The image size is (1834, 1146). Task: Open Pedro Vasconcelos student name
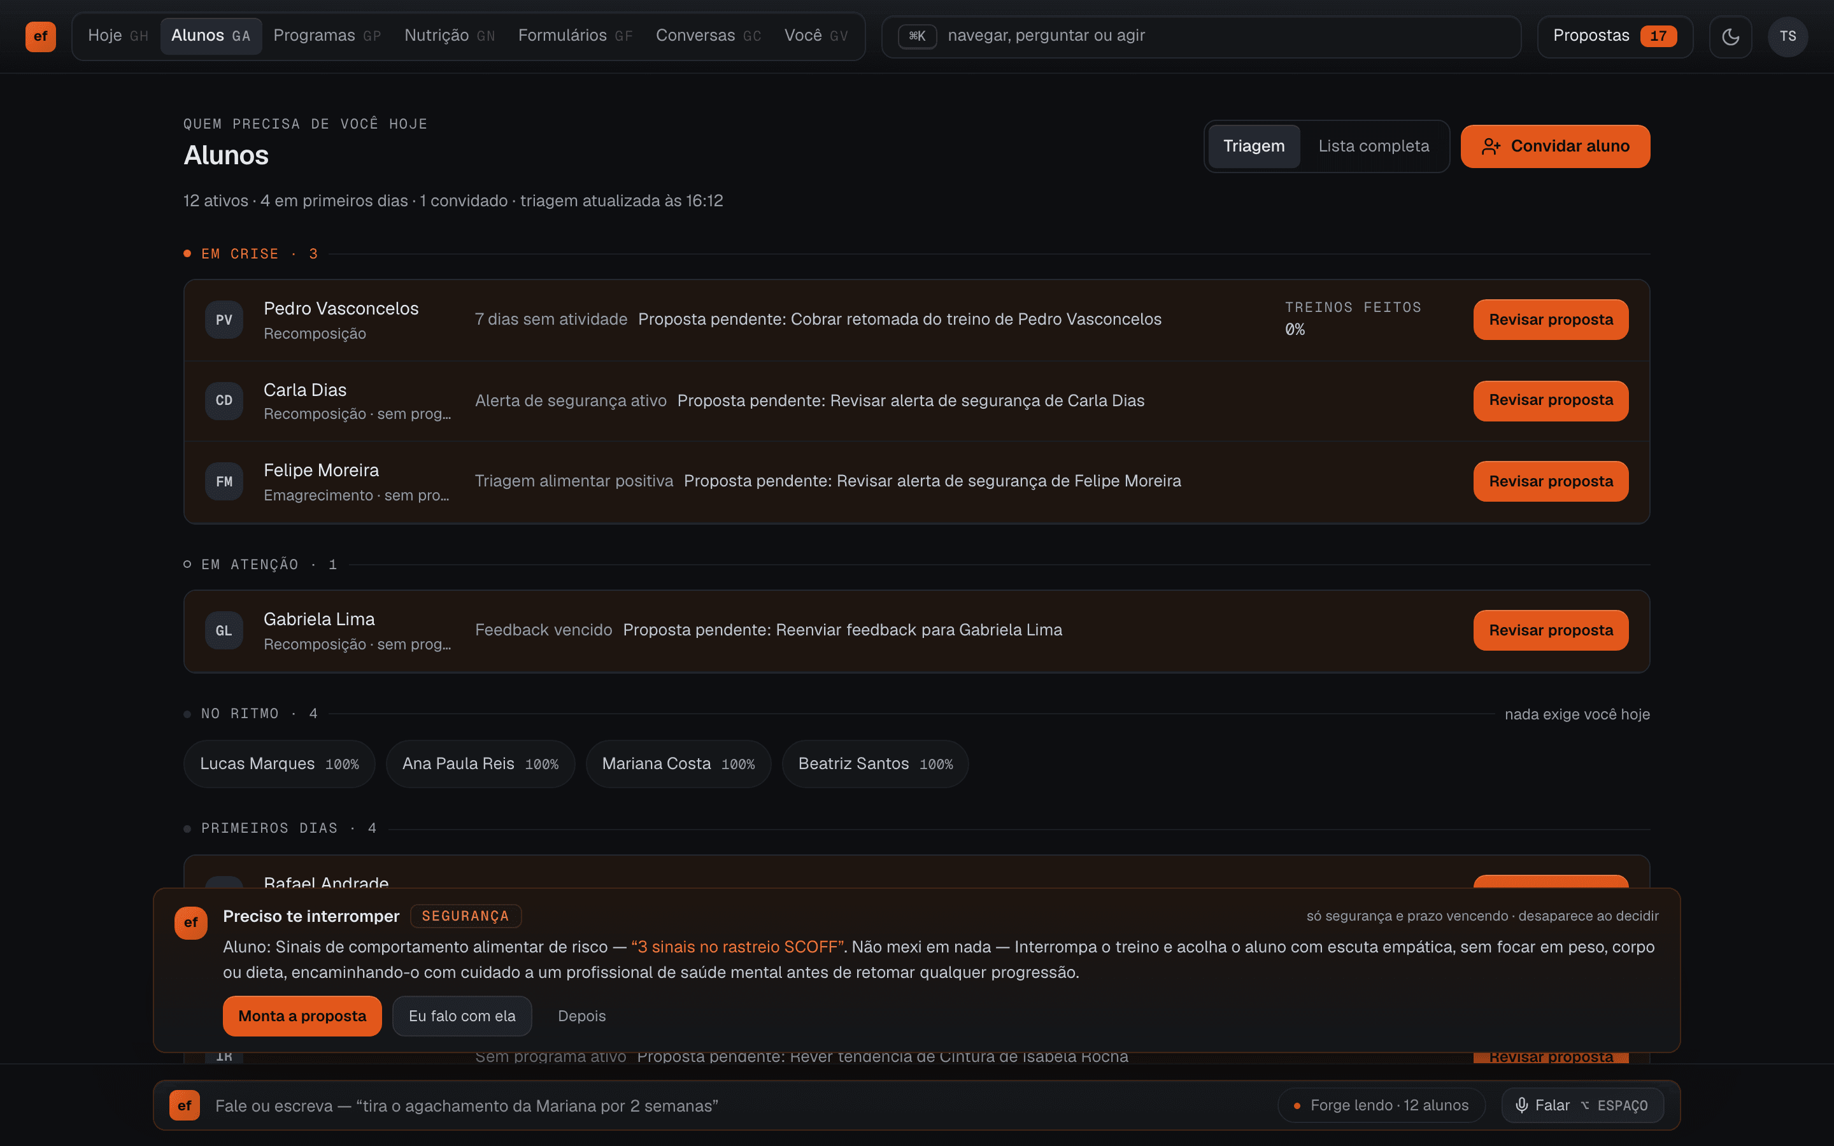[x=341, y=309]
